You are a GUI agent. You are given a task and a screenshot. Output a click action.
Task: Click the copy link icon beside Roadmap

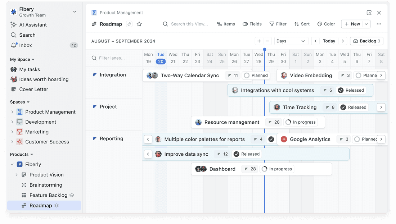click(129, 24)
